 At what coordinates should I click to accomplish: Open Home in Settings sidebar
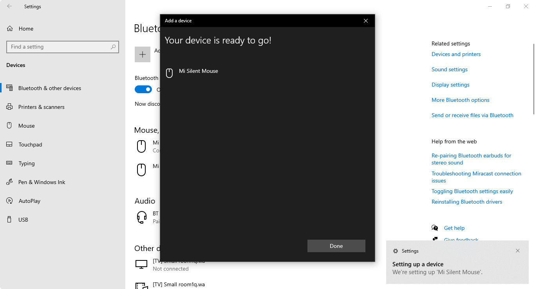pyautogui.click(x=26, y=29)
